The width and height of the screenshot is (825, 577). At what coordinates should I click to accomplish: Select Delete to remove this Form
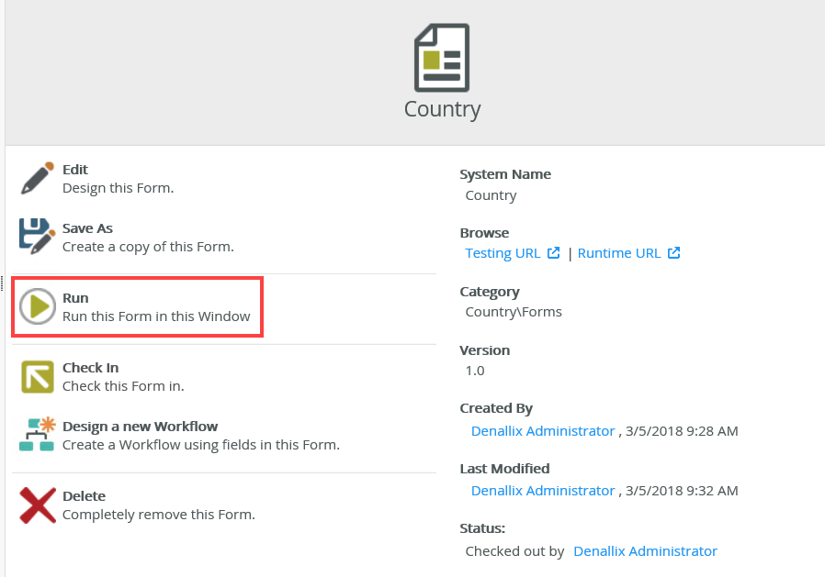(x=84, y=496)
